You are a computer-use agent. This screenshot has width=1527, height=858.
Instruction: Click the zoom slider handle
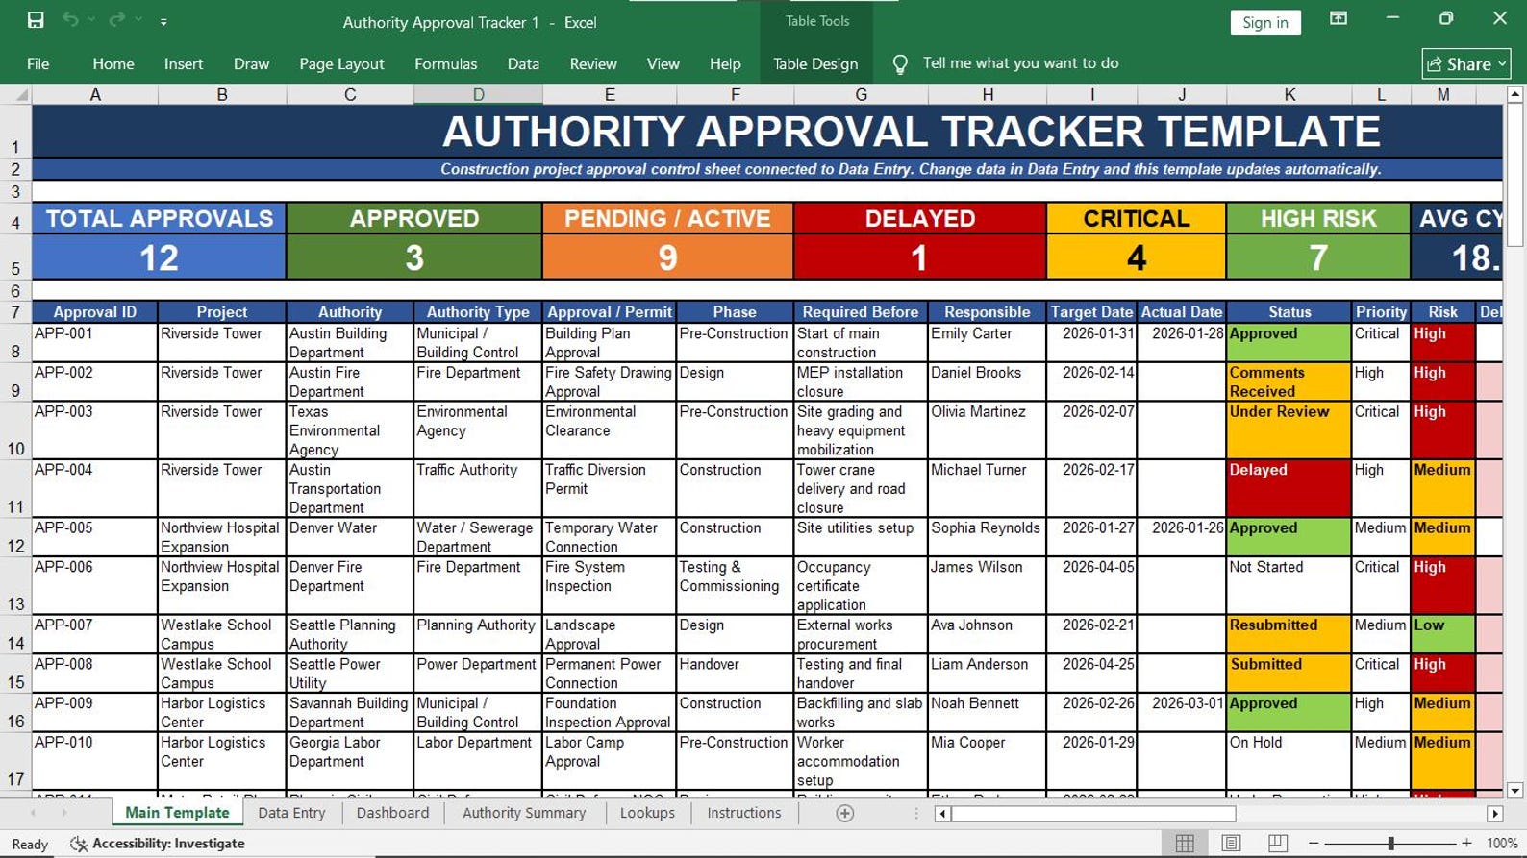tap(1390, 843)
